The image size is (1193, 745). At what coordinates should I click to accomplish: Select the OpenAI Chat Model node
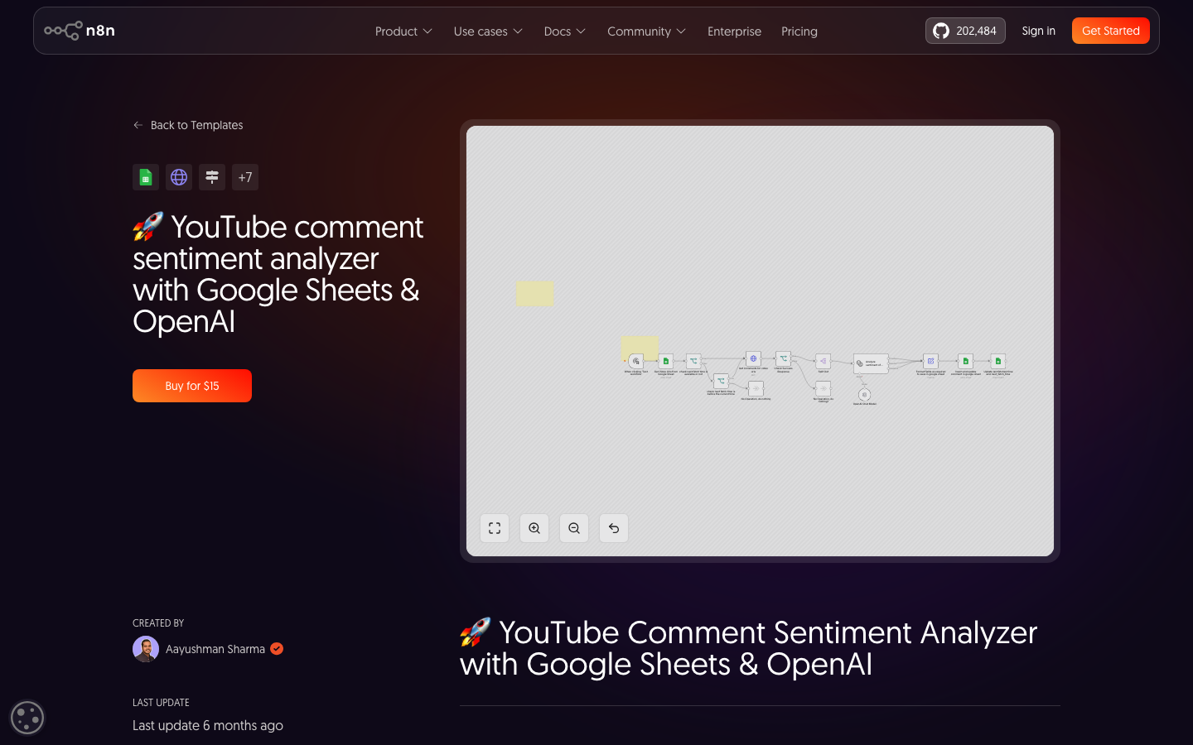pos(864,395)
